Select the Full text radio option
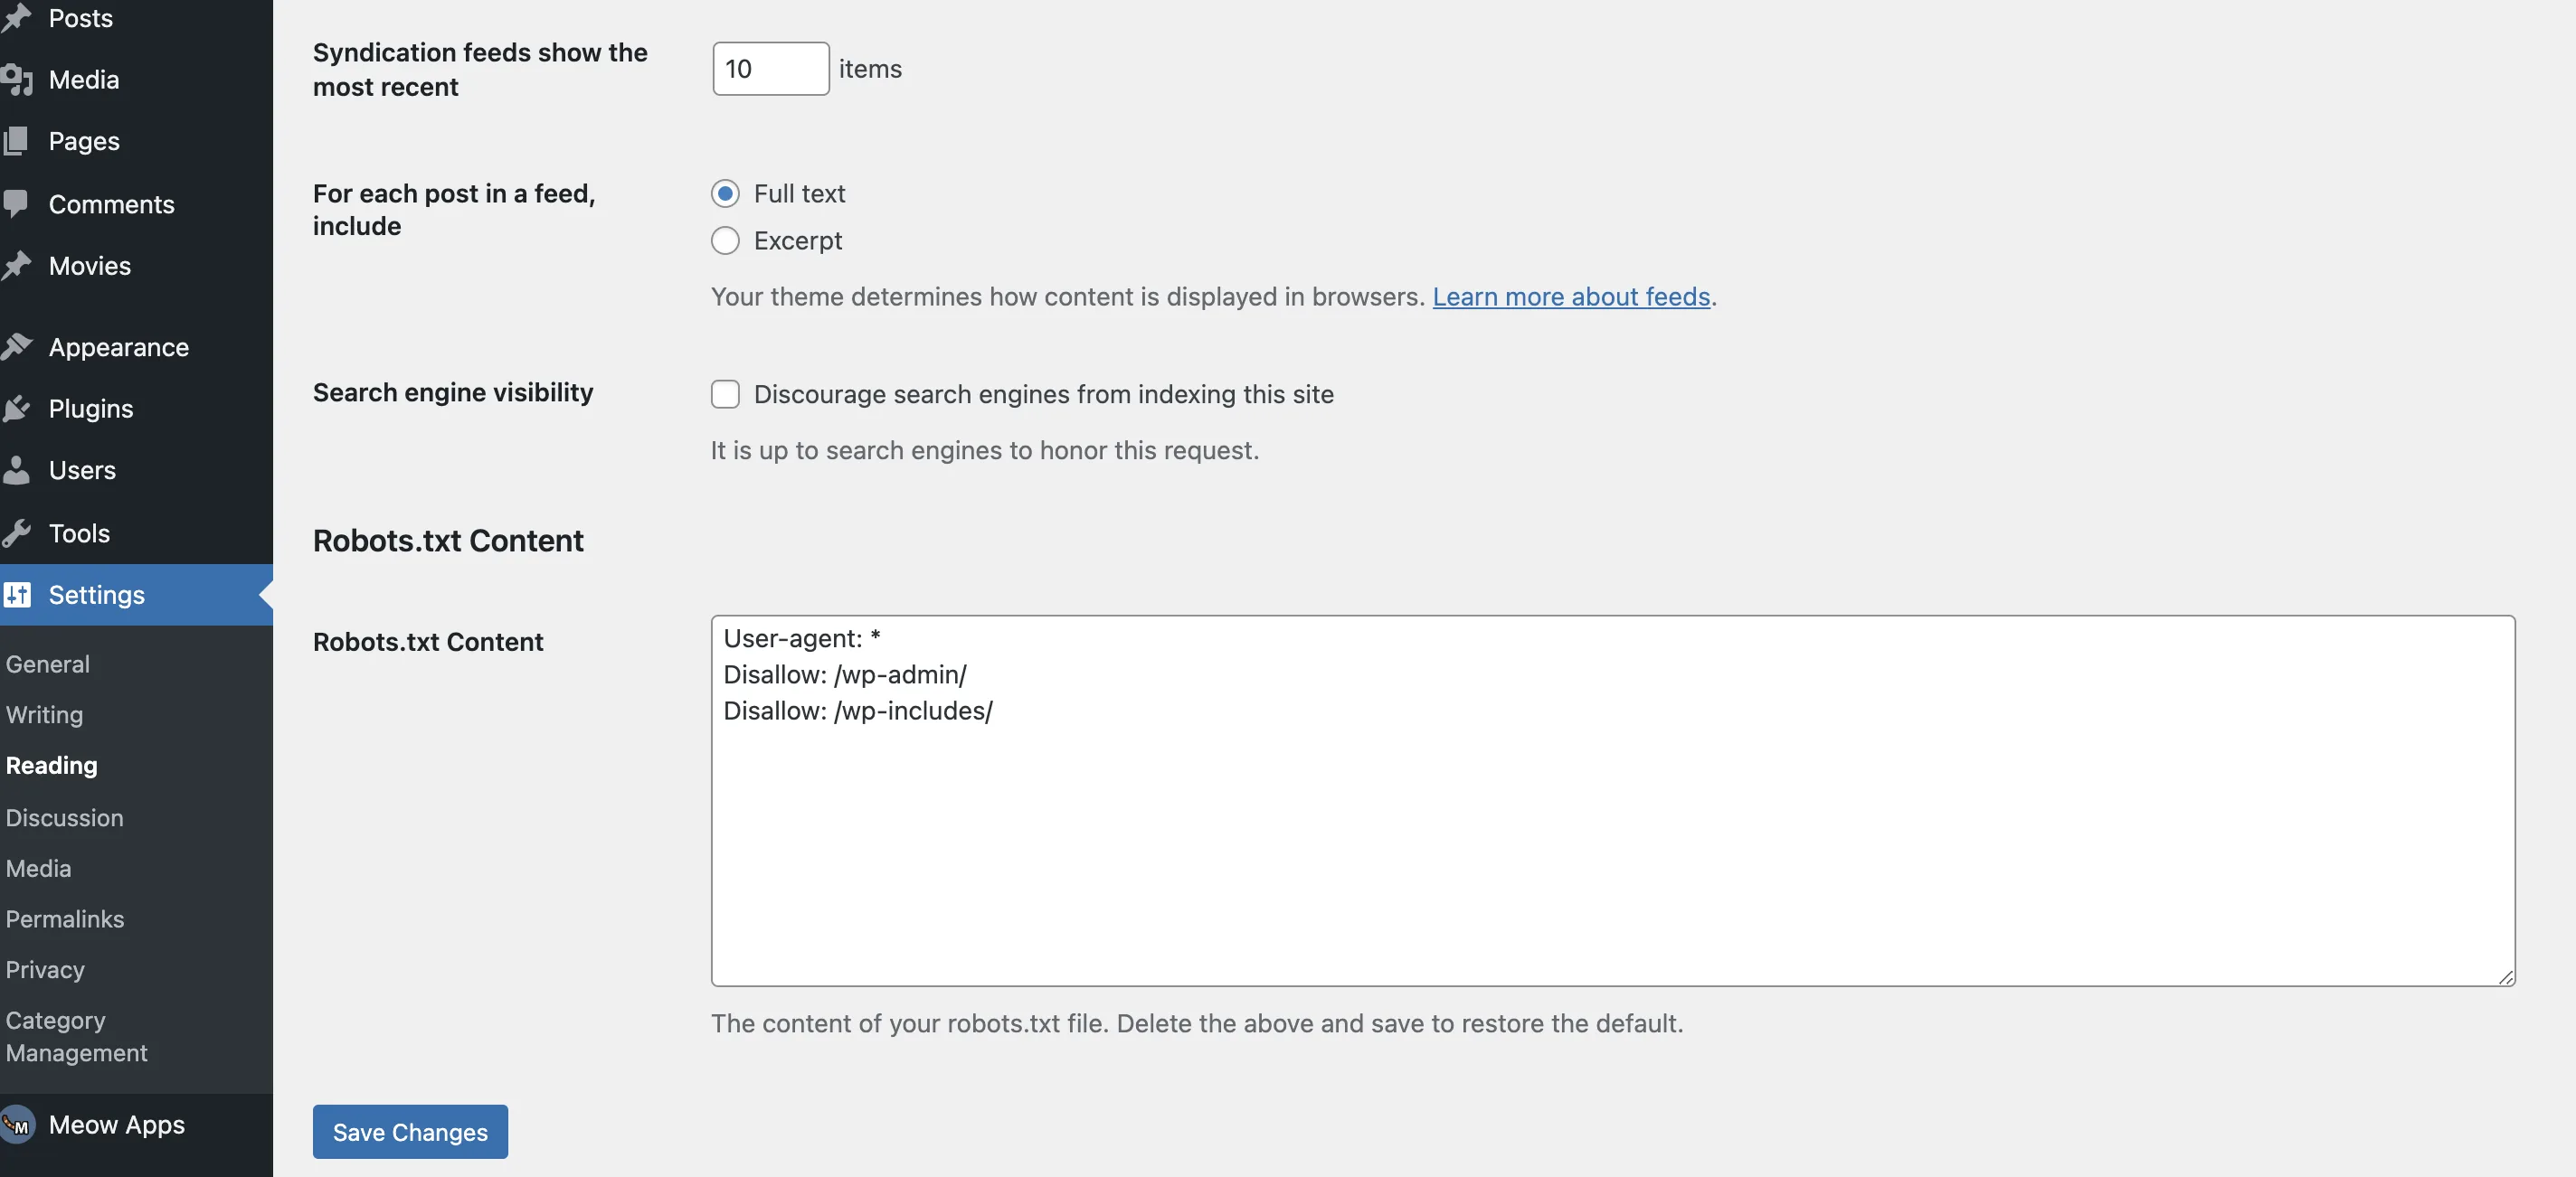The height and width of the screenshot is (1177, 2576). point(725,193)
